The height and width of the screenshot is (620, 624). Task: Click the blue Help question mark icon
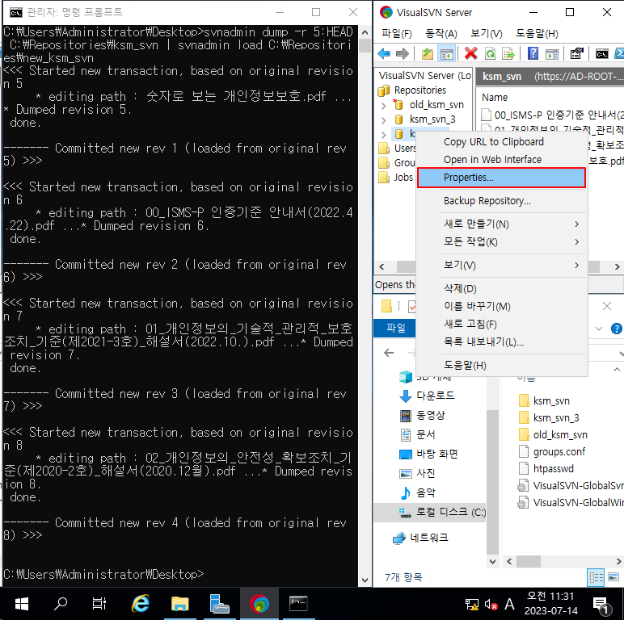coord(533,53)
